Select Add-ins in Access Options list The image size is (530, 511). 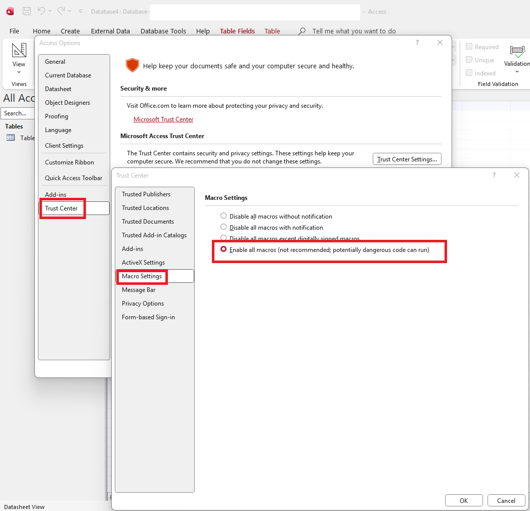point(74,194)
